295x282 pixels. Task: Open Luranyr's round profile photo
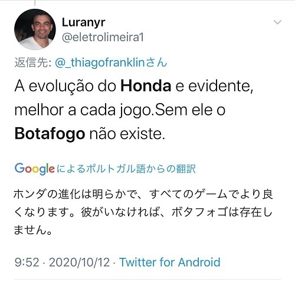(35, 29)
